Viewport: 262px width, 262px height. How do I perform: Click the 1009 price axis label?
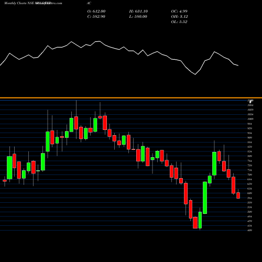tap(250, 119)
